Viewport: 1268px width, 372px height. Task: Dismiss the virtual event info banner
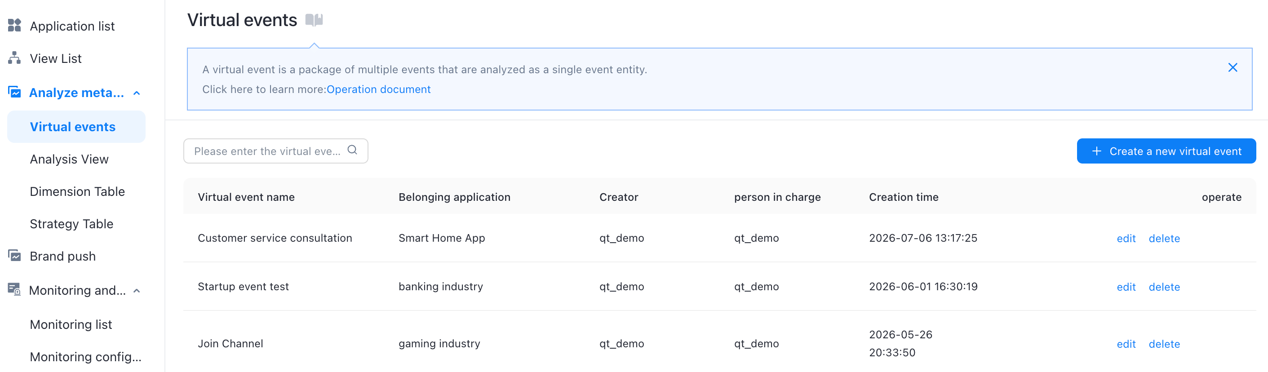pyautogui.click(x=1232, y=67)
